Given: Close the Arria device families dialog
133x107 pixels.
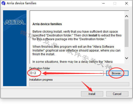Looking at the screenshot, I should [x=126, y=3].
